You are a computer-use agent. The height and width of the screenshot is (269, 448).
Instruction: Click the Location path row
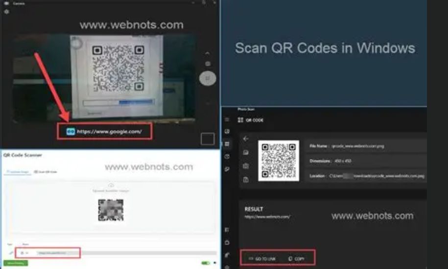[x=366, y=176]
